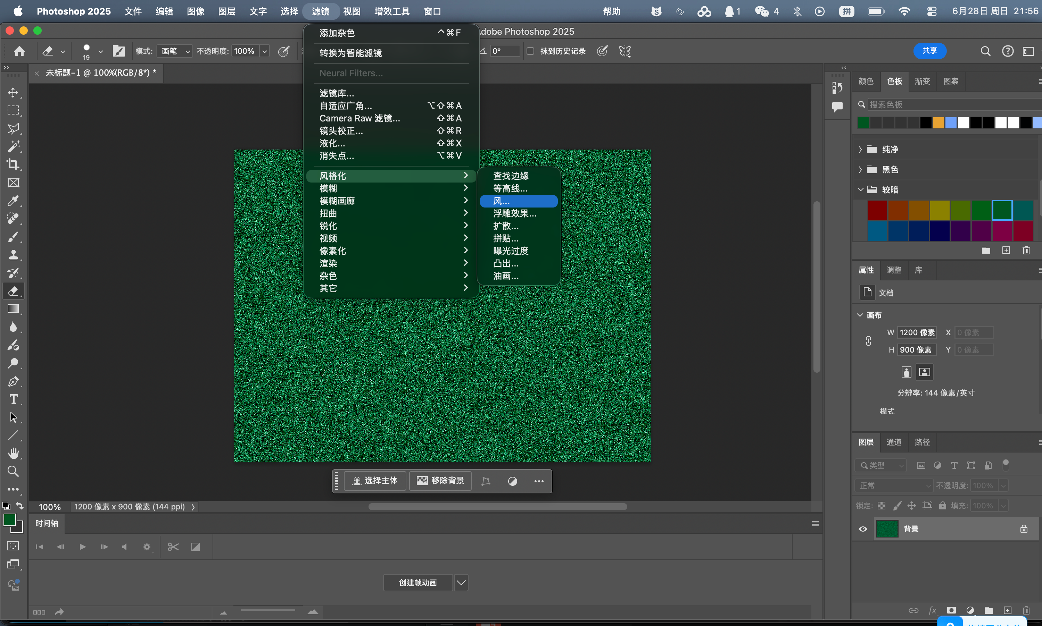The height and width of the screenshot is (626, 1042).
Task: Toggle lock transparent pixels icon
Action: click(882, 505)
